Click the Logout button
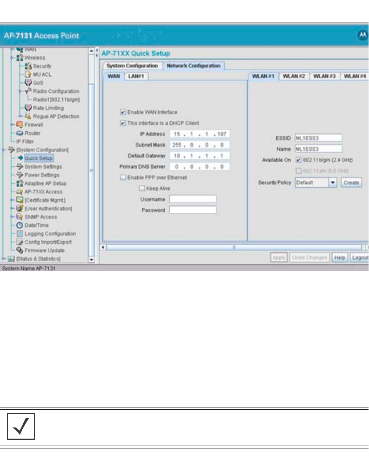This screenshot has width=369, height=461. 360,258
